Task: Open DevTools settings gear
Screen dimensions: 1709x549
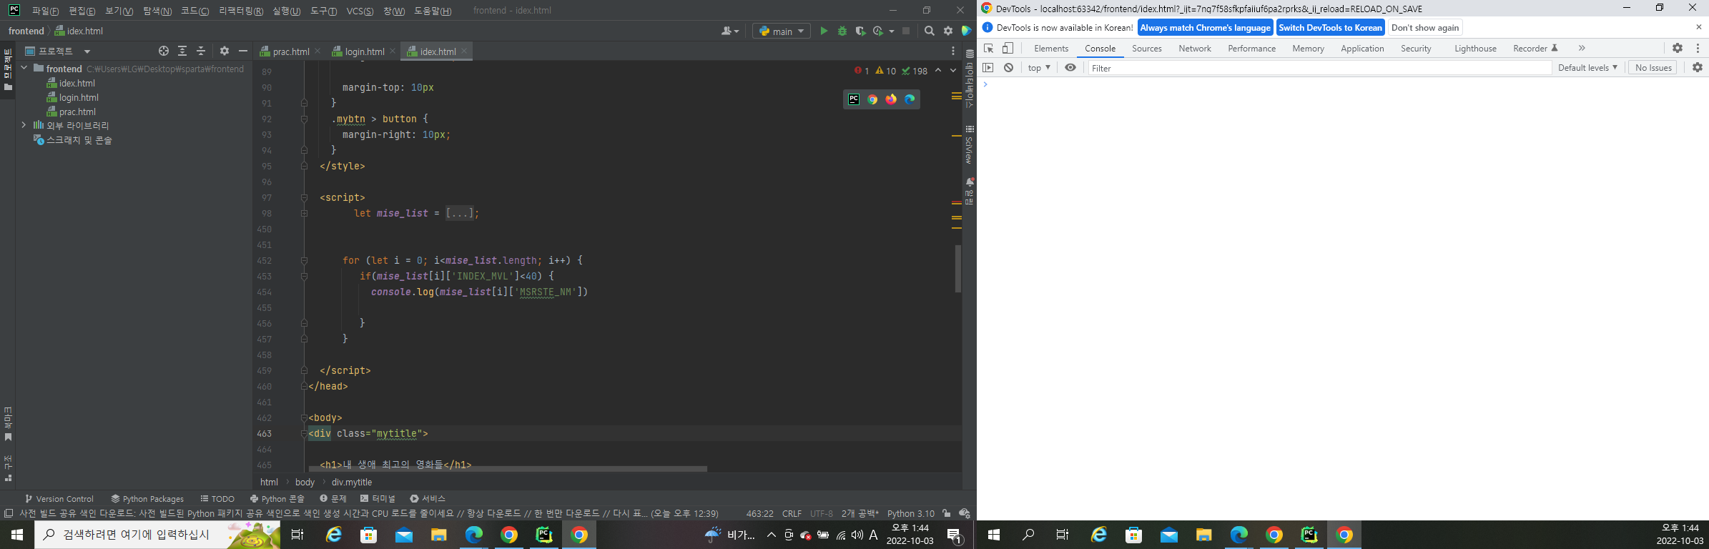Action: (1678, 48)
